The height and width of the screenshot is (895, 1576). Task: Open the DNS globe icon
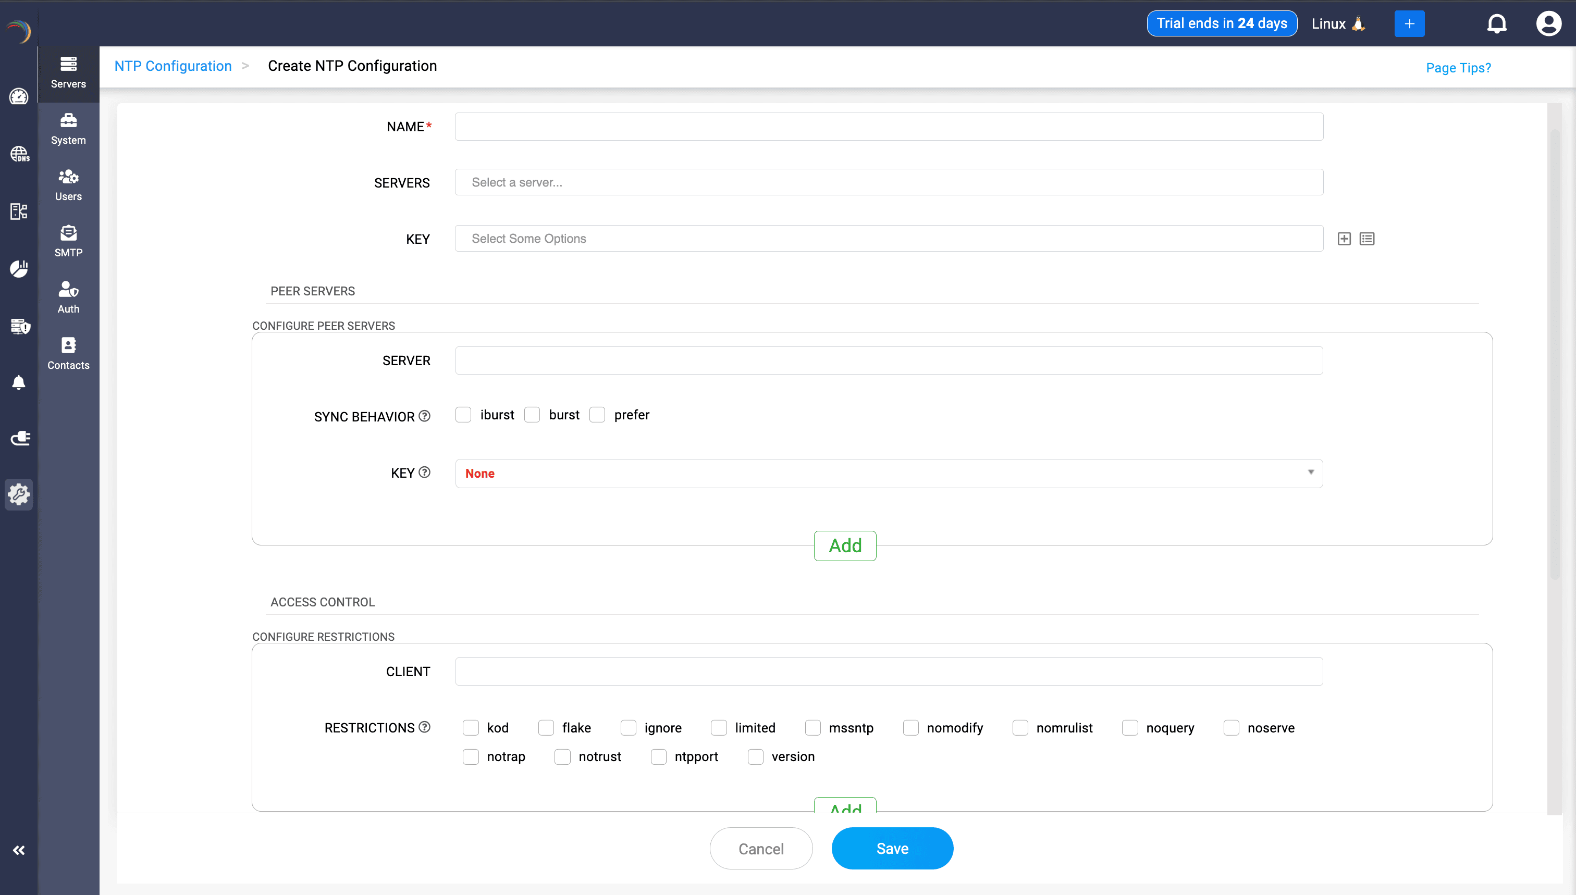(x=19, y=154)
